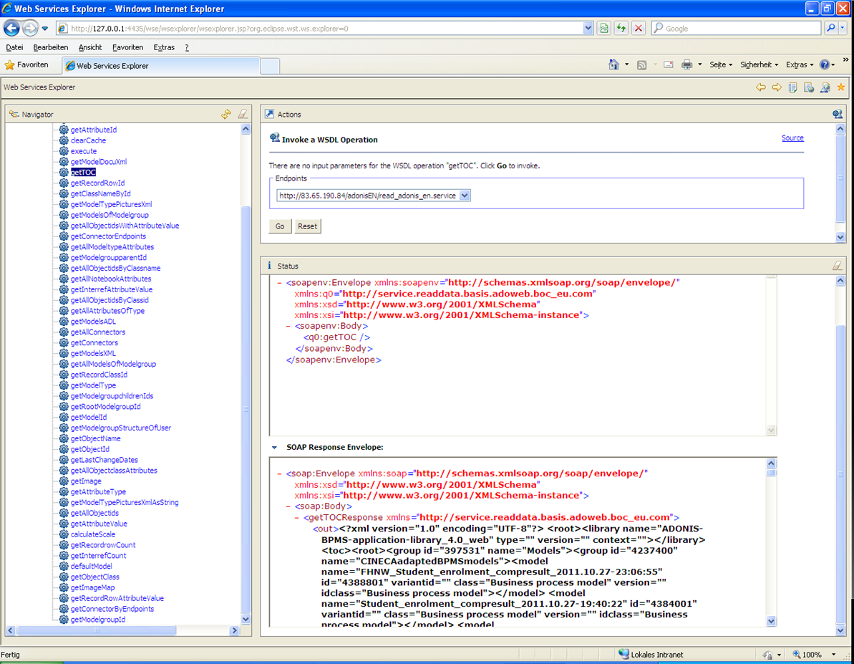Open the Source link
Screen dimensions: 854x664
pyautogui.click(x=792, y=138)
